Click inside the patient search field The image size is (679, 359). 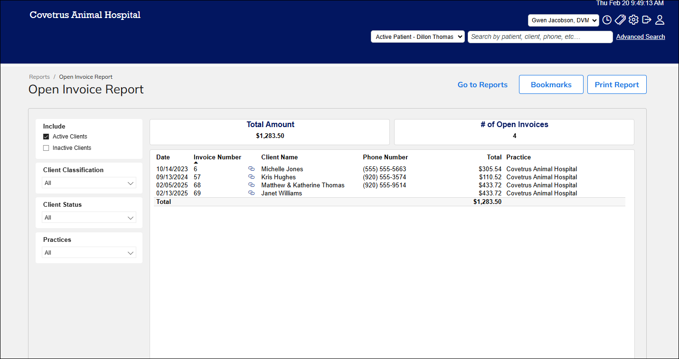(x=540, y=37)
